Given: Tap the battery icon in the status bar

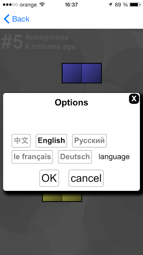Looking at the screenshot, I should (x=135, y=5).
